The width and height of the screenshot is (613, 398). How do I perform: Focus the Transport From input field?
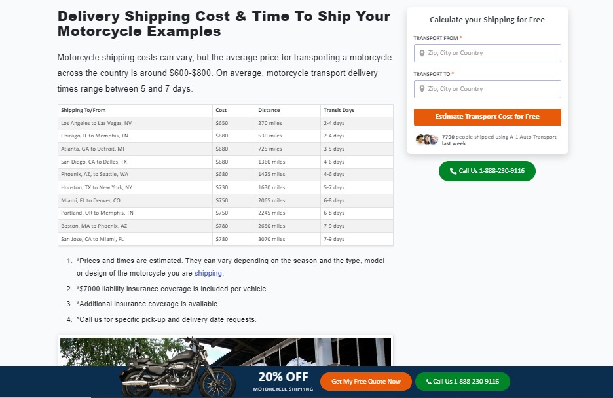coord(487,53)
